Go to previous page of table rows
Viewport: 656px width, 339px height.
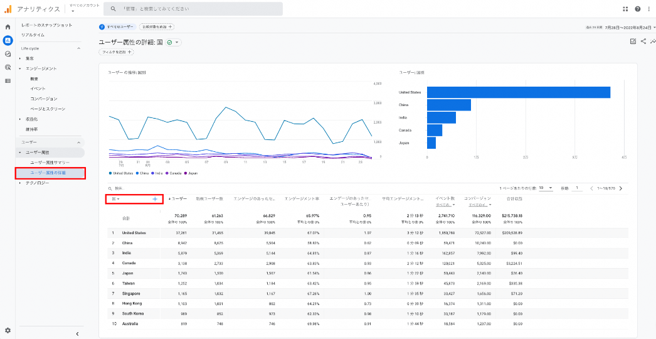pos(591,188)
